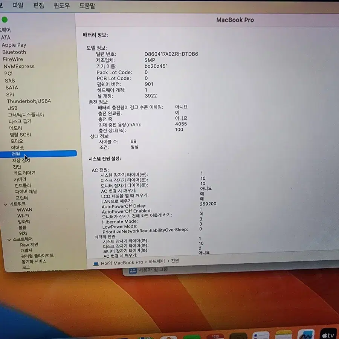Click the serial number D860417A0ZRHDTDB6
The height and width of the screenshot is (339, 339).
[171, 54]
